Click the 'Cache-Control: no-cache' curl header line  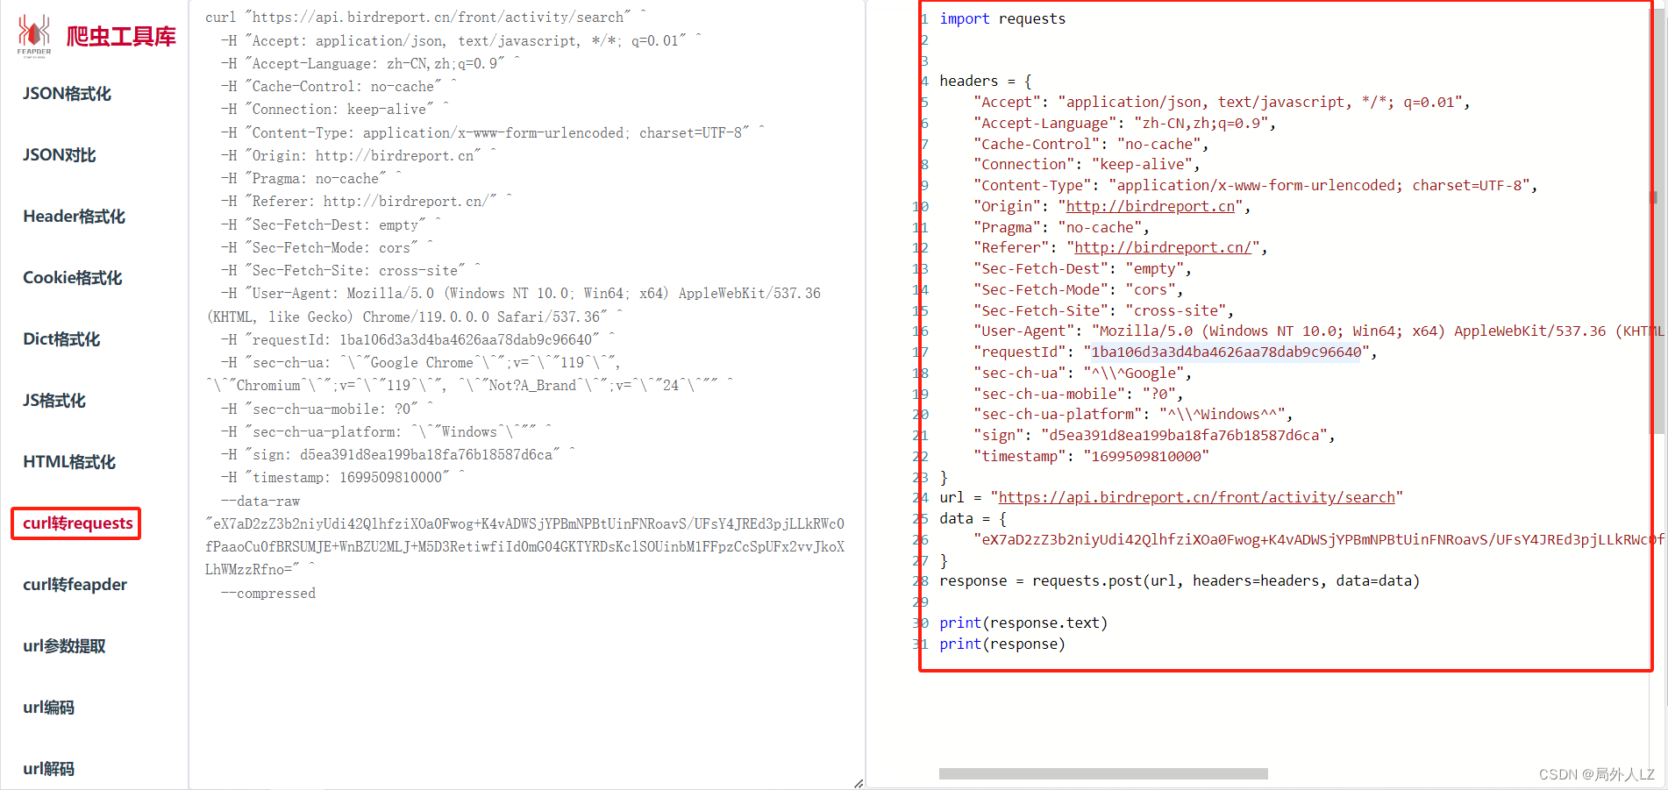click(x=339, y=86)
